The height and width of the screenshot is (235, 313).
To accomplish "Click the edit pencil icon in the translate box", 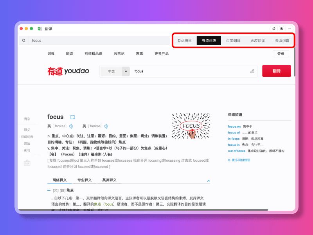I will [x=252, y=71].
